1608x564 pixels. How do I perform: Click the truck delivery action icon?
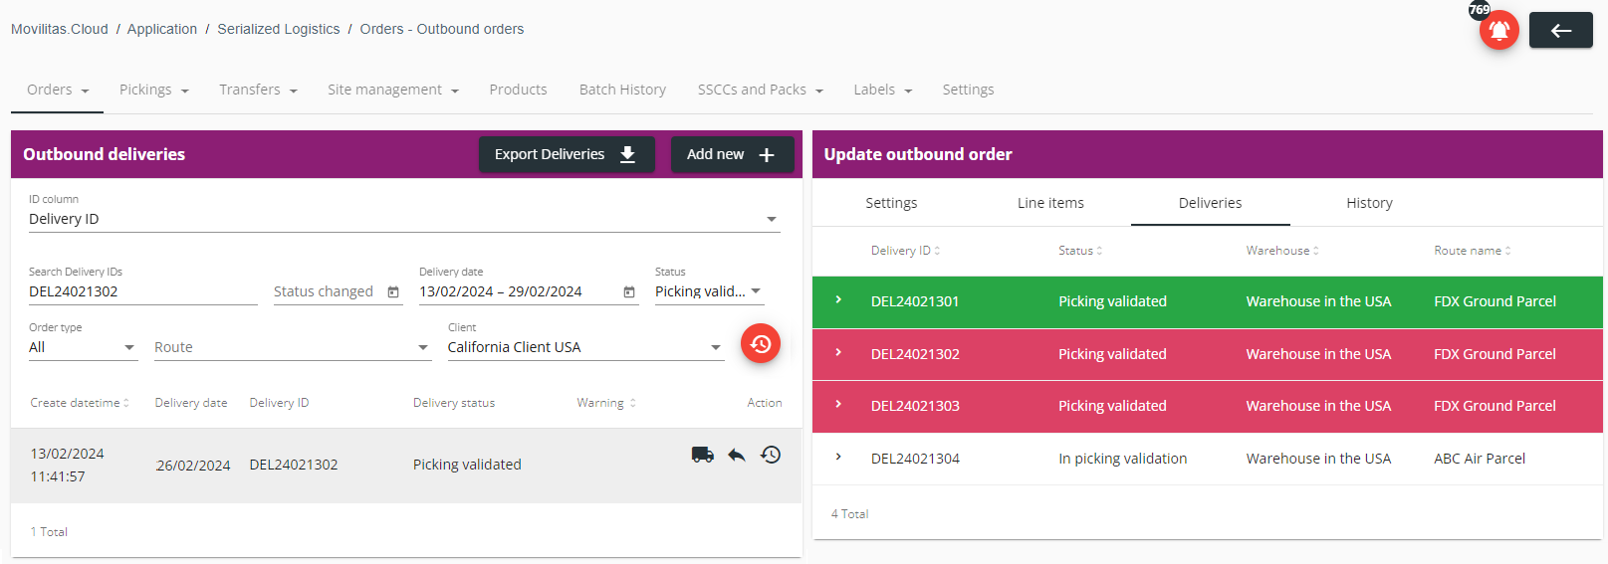tap(703, 455)
